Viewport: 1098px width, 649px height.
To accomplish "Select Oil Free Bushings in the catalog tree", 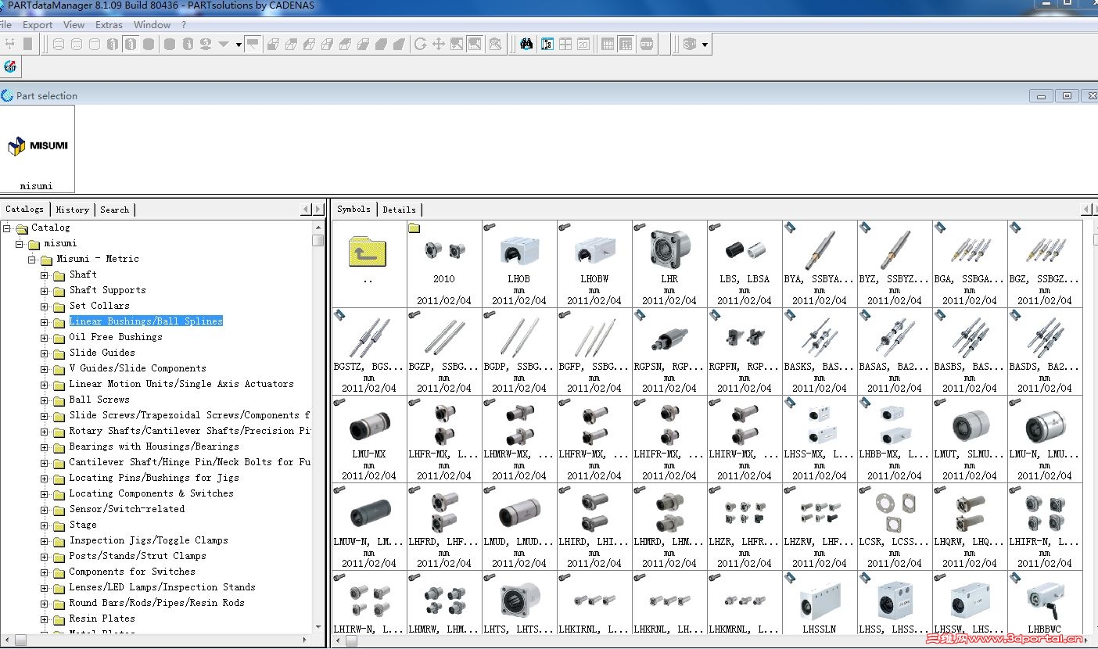I will 116,337.
